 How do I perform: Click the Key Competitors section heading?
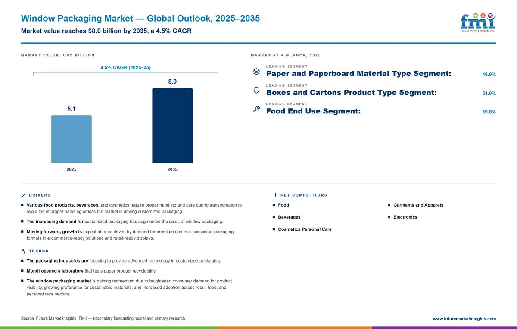[x=304, y=195]
